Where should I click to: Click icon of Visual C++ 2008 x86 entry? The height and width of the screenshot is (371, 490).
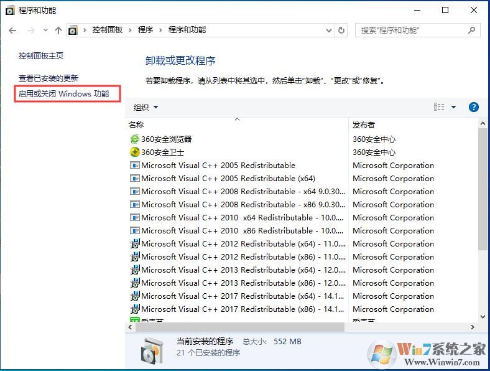click(x=134, y=205)
